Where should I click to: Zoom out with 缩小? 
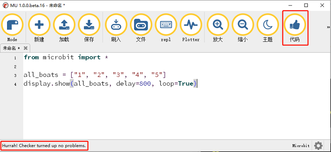point(242,28)
